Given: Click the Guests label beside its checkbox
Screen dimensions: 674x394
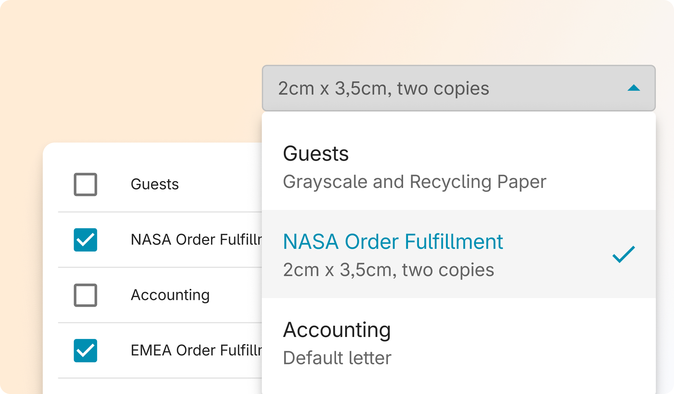Looking at the screenshot, I should pyautogui.click(x=155, y=184).
